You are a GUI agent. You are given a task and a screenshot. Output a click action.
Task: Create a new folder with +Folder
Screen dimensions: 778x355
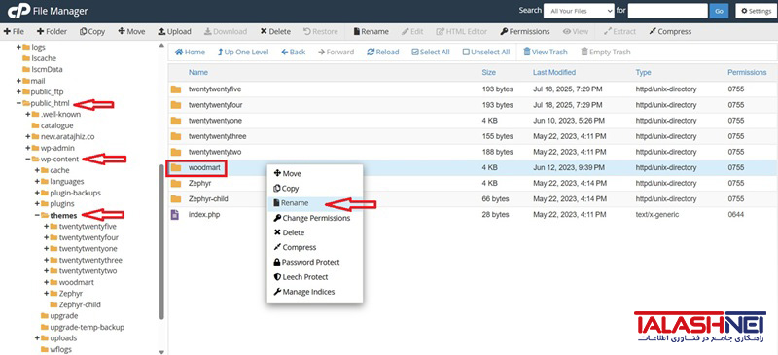pos(53,32)
